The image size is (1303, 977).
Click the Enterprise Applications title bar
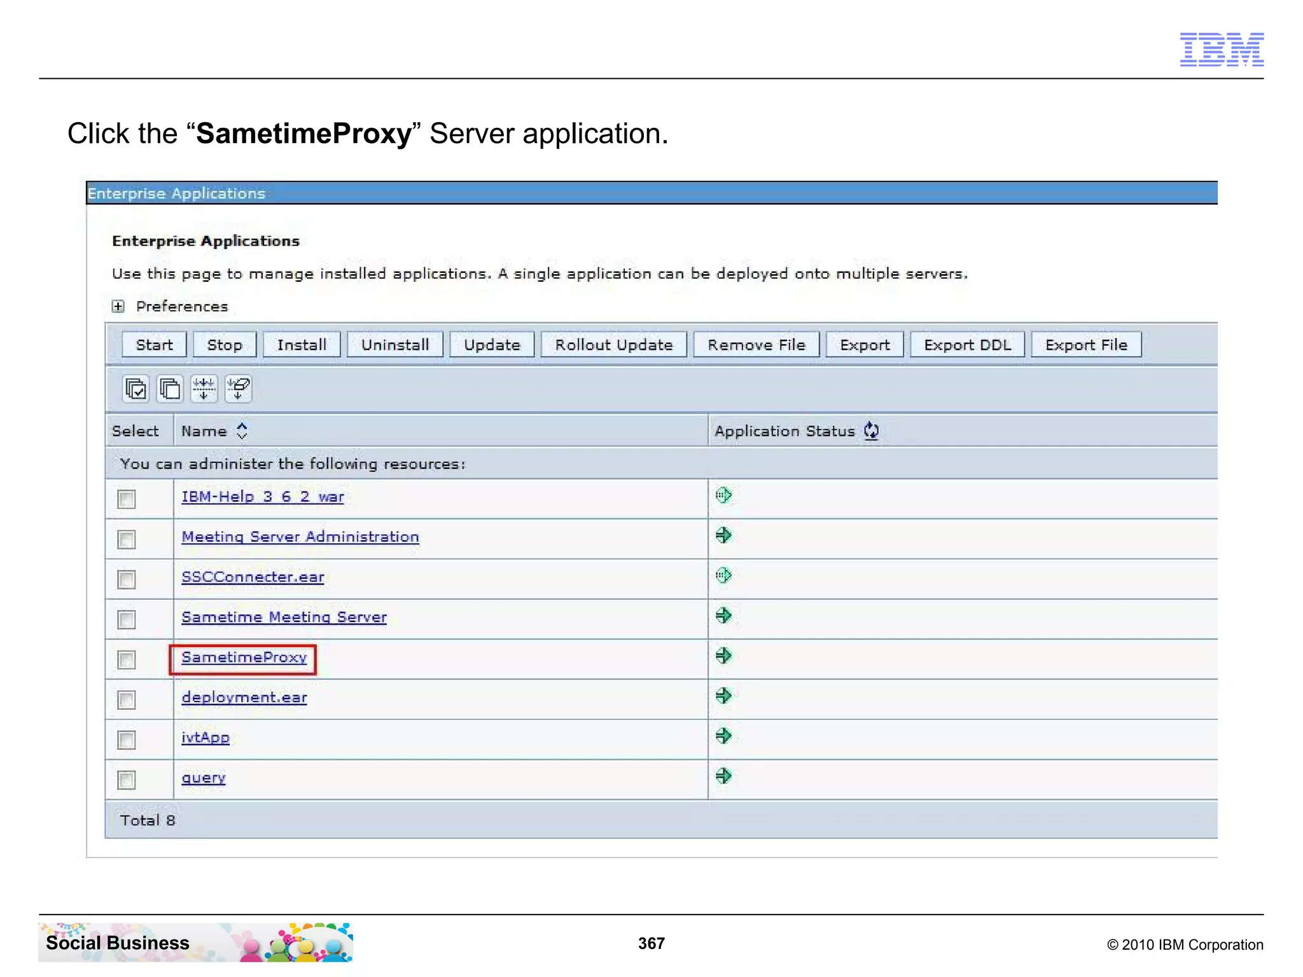(x=651, y=193)
